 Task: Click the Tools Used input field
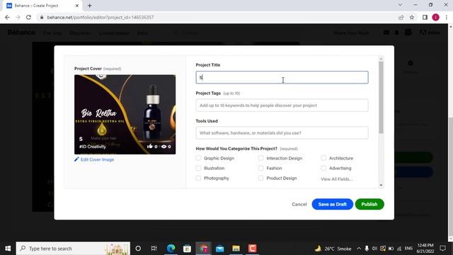(x=282, y=133)
